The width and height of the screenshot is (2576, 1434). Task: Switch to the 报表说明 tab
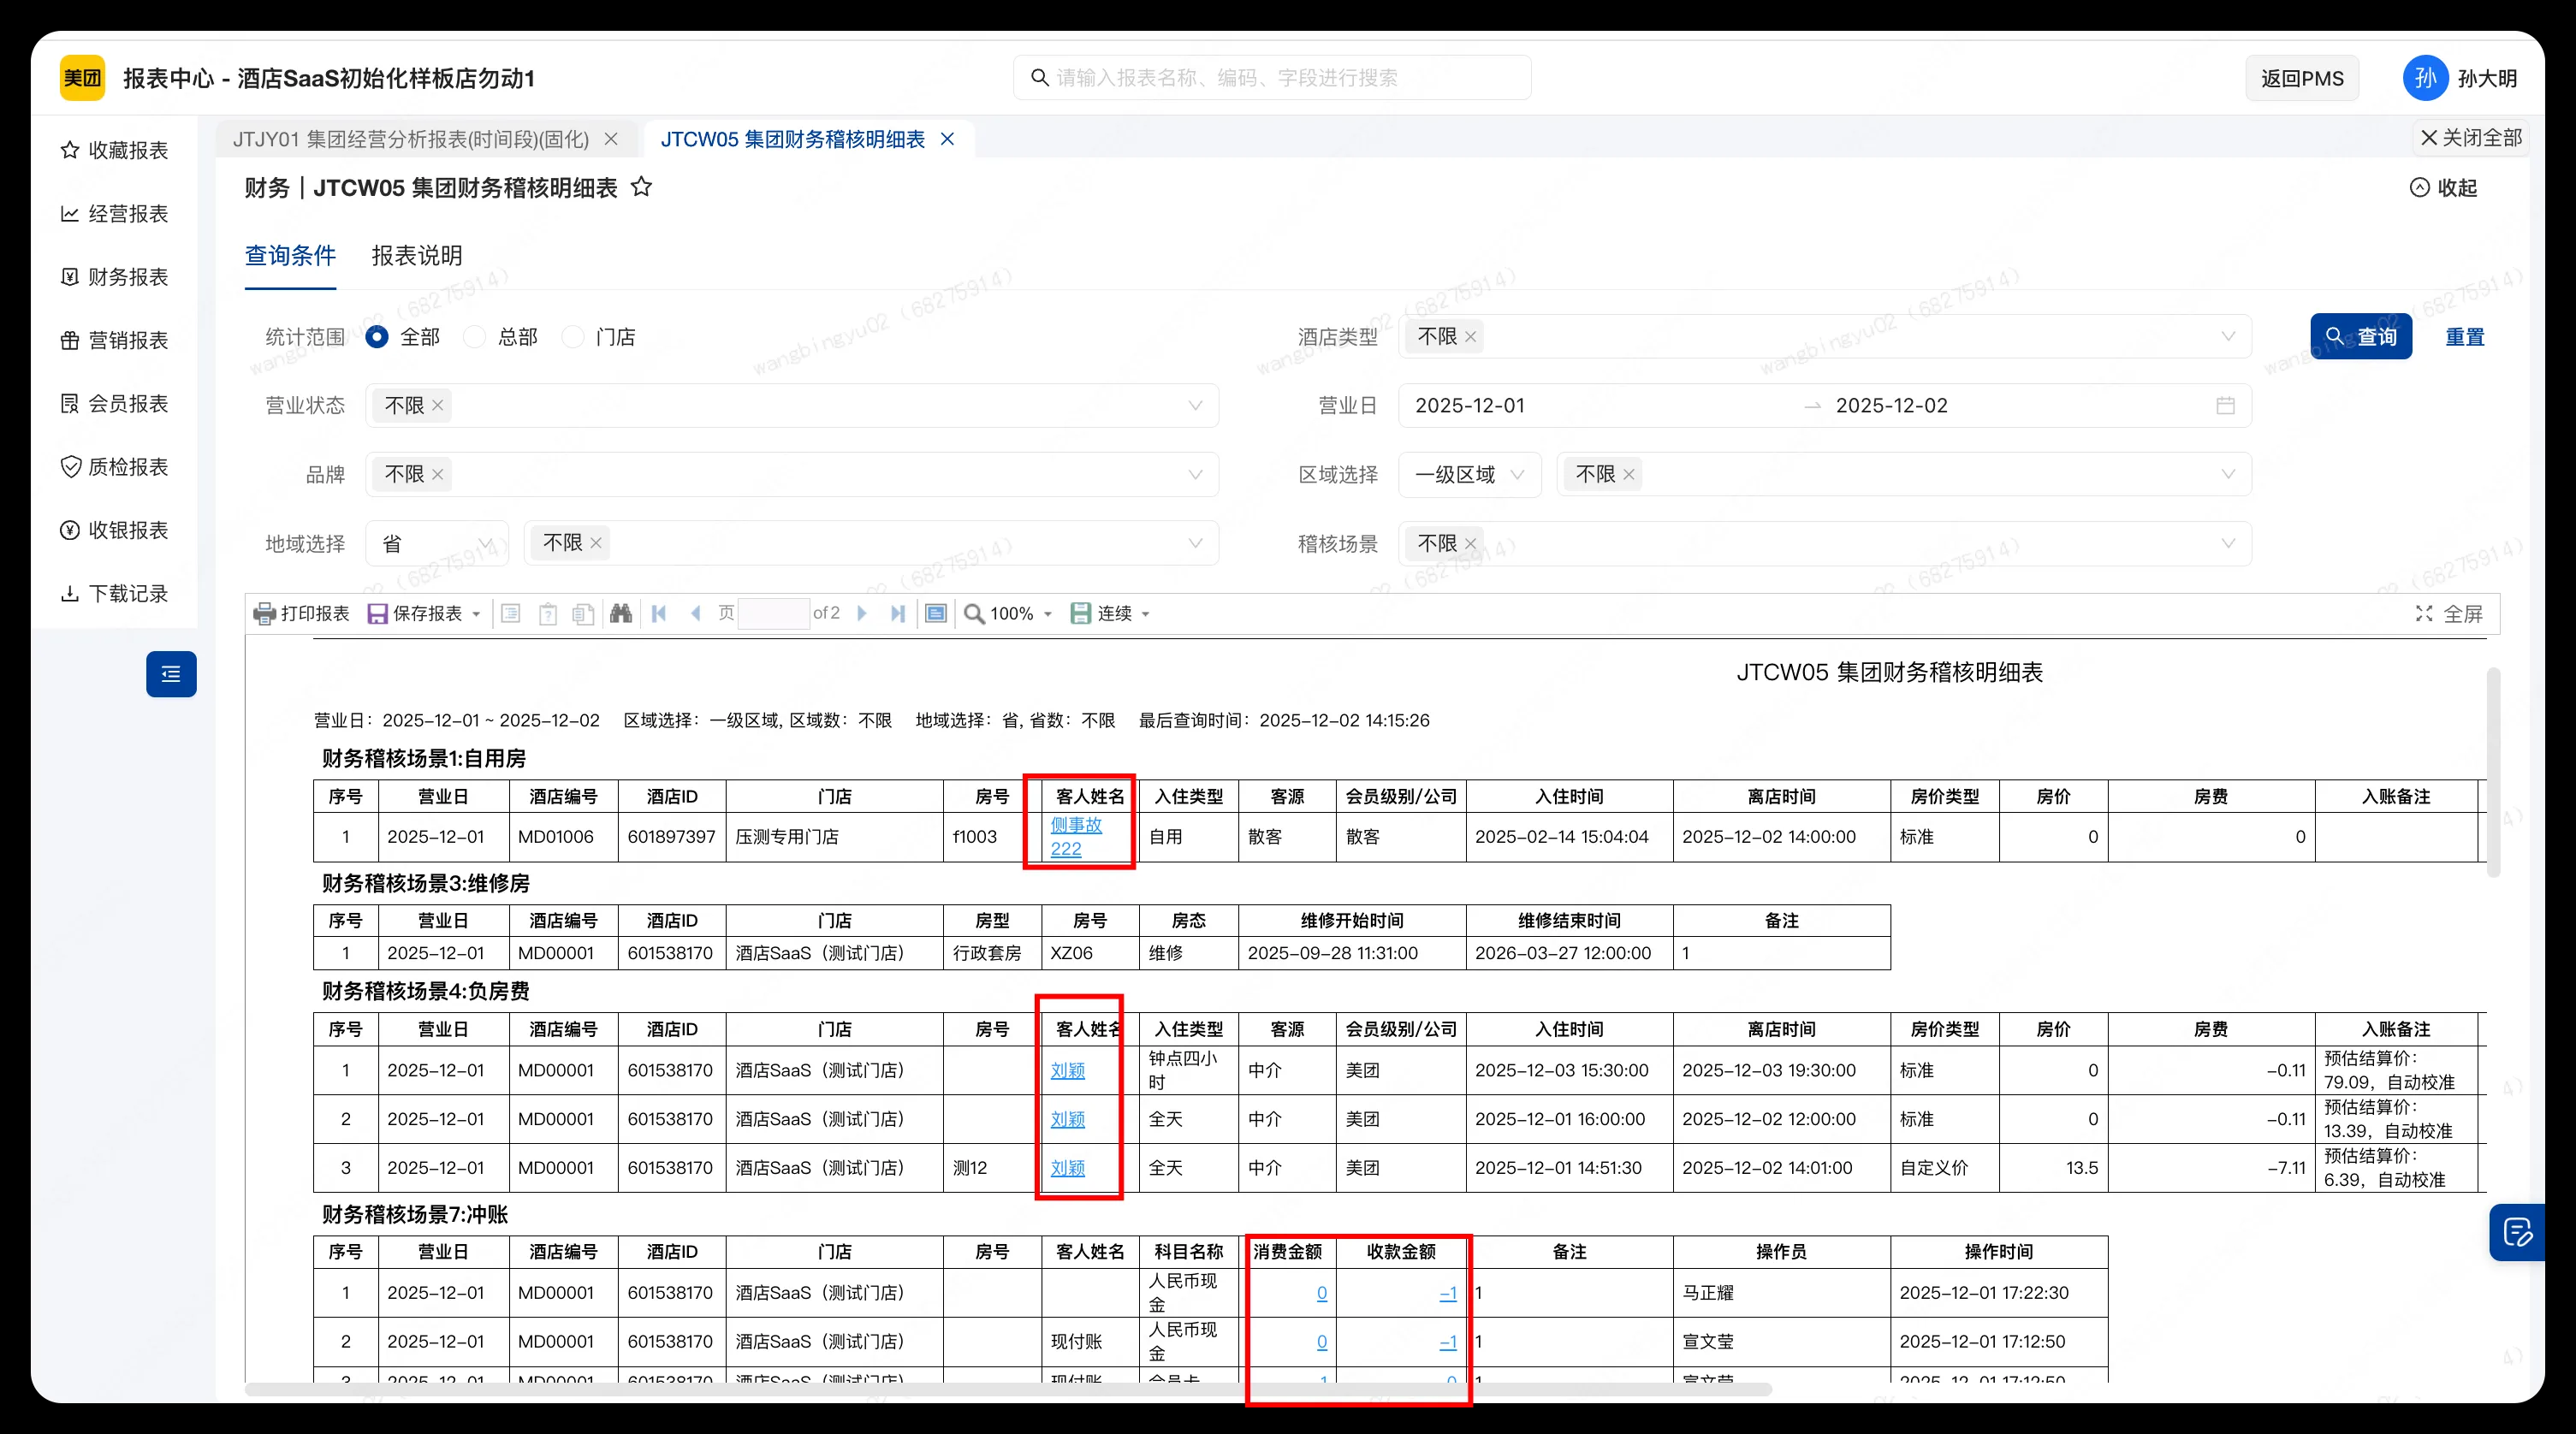(415, 256)
